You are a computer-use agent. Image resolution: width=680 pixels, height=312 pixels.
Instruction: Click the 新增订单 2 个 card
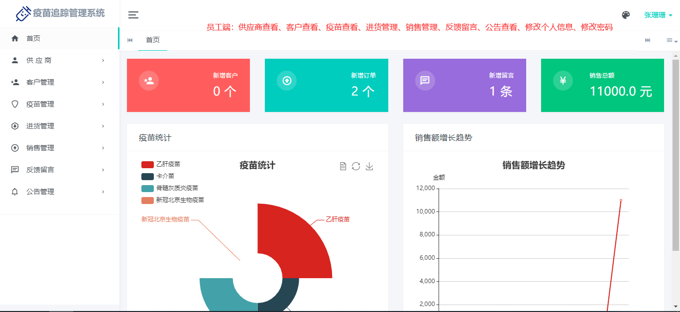pos(326,85)
